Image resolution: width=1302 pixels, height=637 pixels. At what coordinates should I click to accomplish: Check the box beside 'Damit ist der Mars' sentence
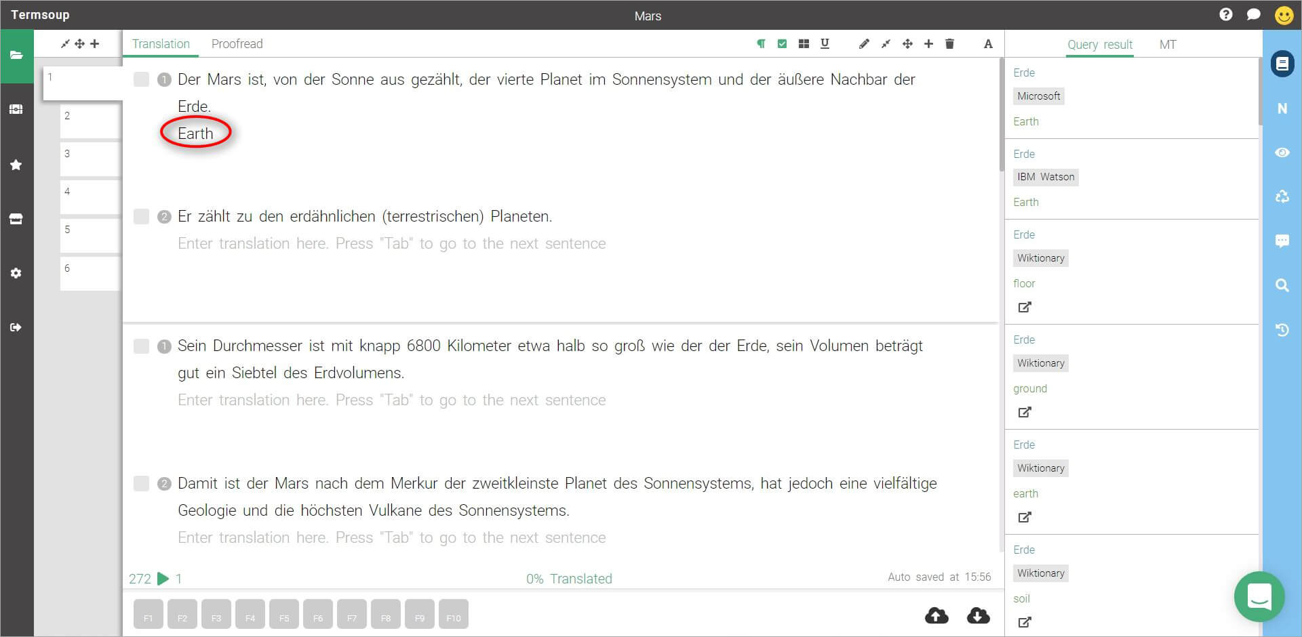tap(141, 483)
